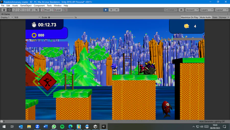
Task: Open the Tools menu
Action: click(x=49, y=6)
